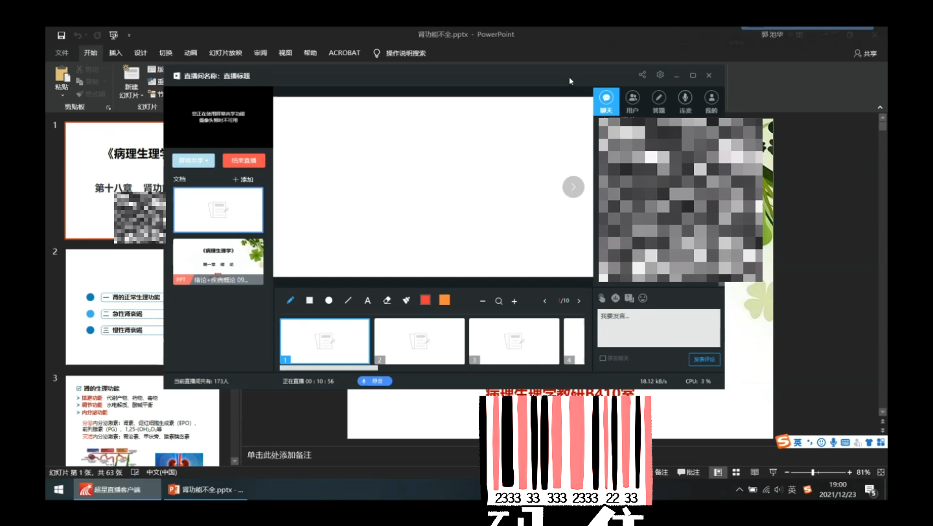Collapse the PowerPoint ribbon with the chevron
This screenshot has height=526, width=933.
tap(881, 108)
